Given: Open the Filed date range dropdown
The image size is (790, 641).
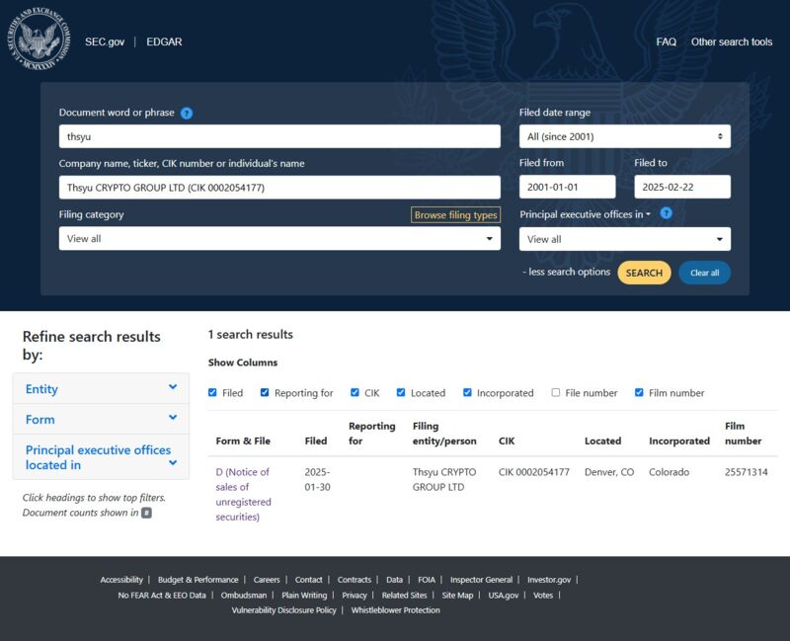Looking at the screenshot, I should pos(625,136).
